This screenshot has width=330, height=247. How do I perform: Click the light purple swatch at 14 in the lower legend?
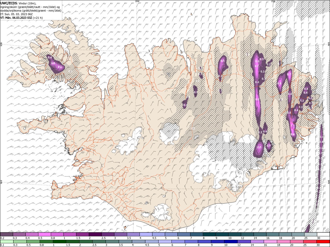[257, 242]
